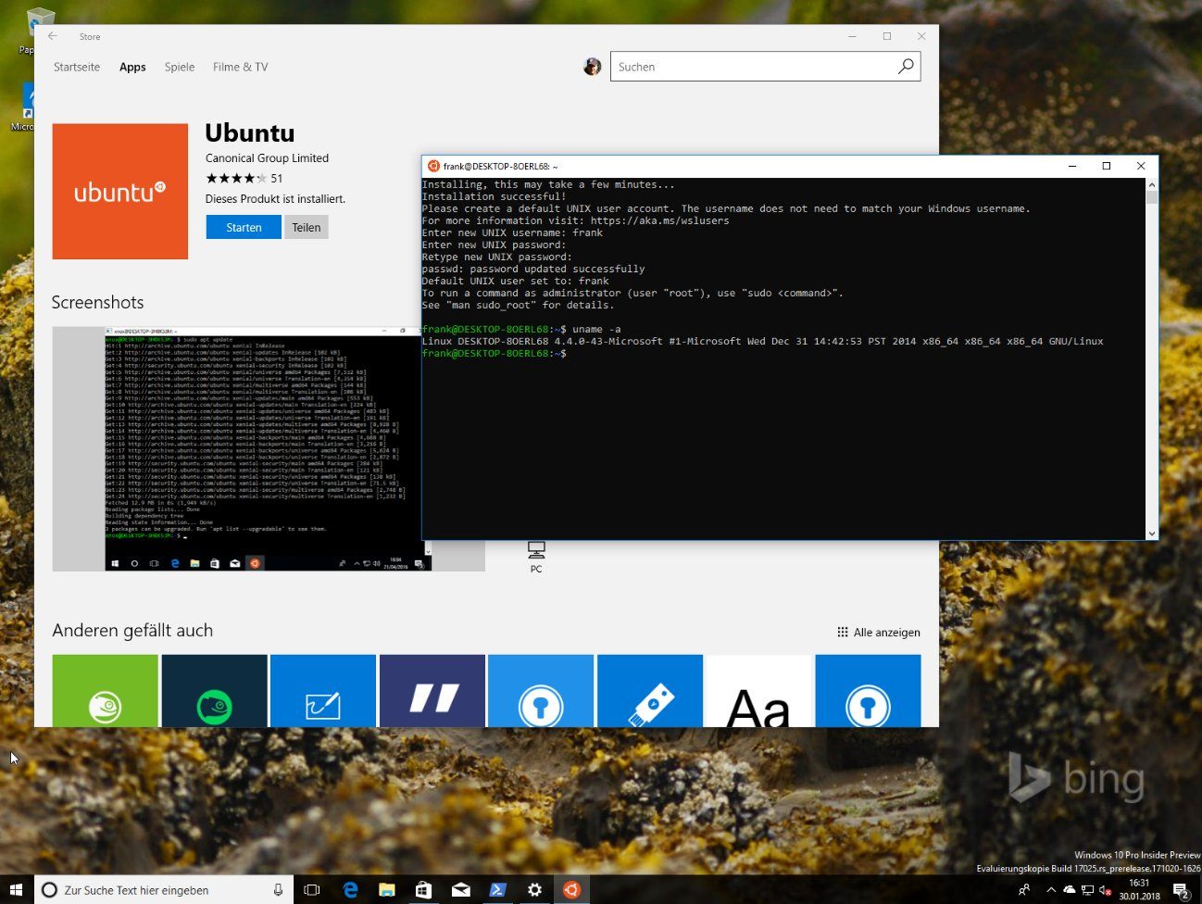Switch to the Store taskbar icon
1202x904 pixels.
pos(423,890)
